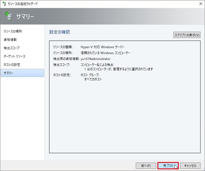205x171 pixels.
Task: Click the コンピューター名による検出 scope text
Action: point(97,64)
